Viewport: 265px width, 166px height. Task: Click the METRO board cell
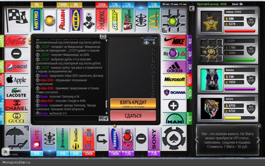coord(37,20)
